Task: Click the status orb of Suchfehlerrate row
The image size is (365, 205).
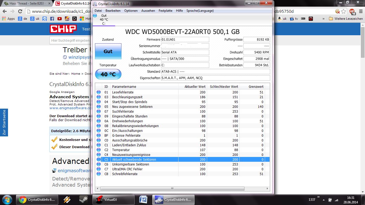Action: [x=99, y=111]
